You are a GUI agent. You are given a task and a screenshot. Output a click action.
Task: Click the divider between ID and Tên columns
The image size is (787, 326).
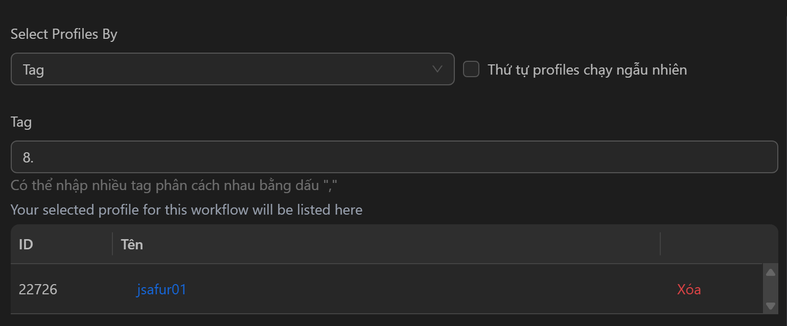(x=112, y=244)
